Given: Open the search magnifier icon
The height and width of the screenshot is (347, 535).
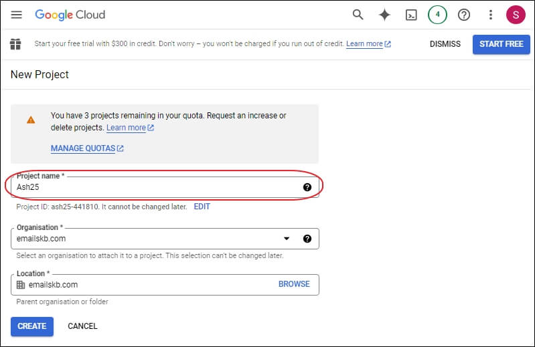Looking at the screenshot, I should (358, 15).
